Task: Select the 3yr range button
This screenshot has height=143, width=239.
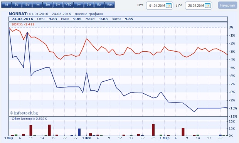Action: pyautogui.click(x=89, y=5)
